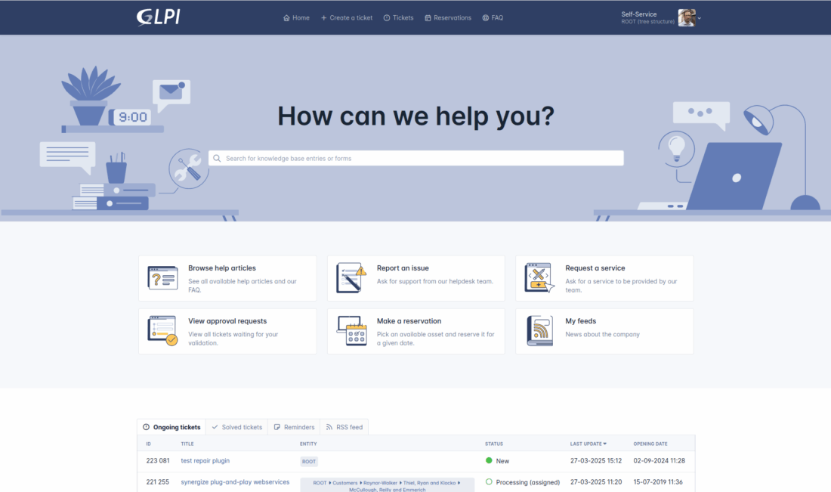Open ticket test repair plugin

coord(205,461)
